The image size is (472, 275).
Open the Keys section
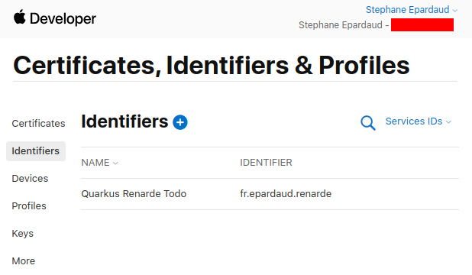tap(23, 234)
